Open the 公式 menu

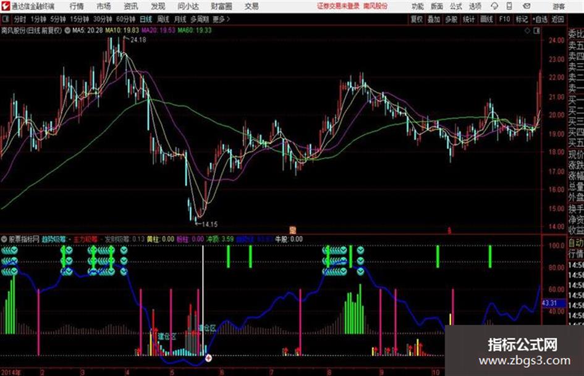[x=456, y=6]
